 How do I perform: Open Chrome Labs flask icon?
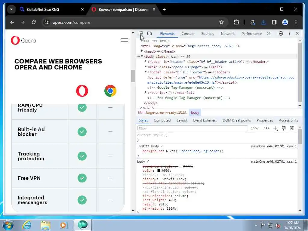pyautogui.click(x=253, y=22)
